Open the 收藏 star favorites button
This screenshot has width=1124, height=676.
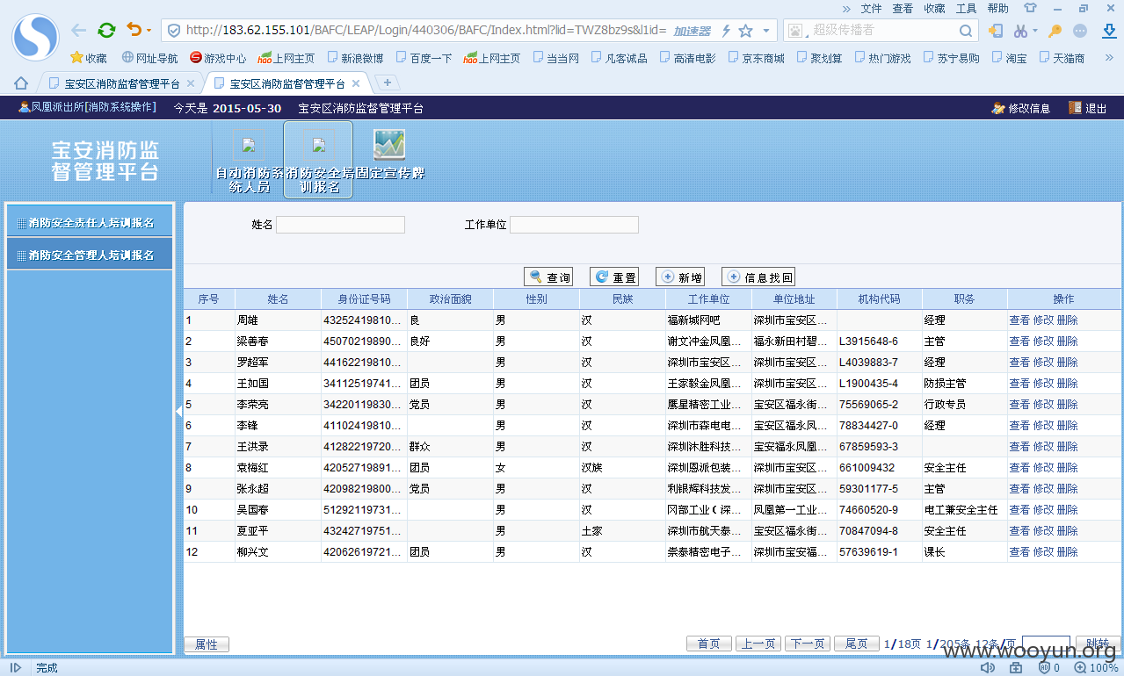tap(89, 58)
